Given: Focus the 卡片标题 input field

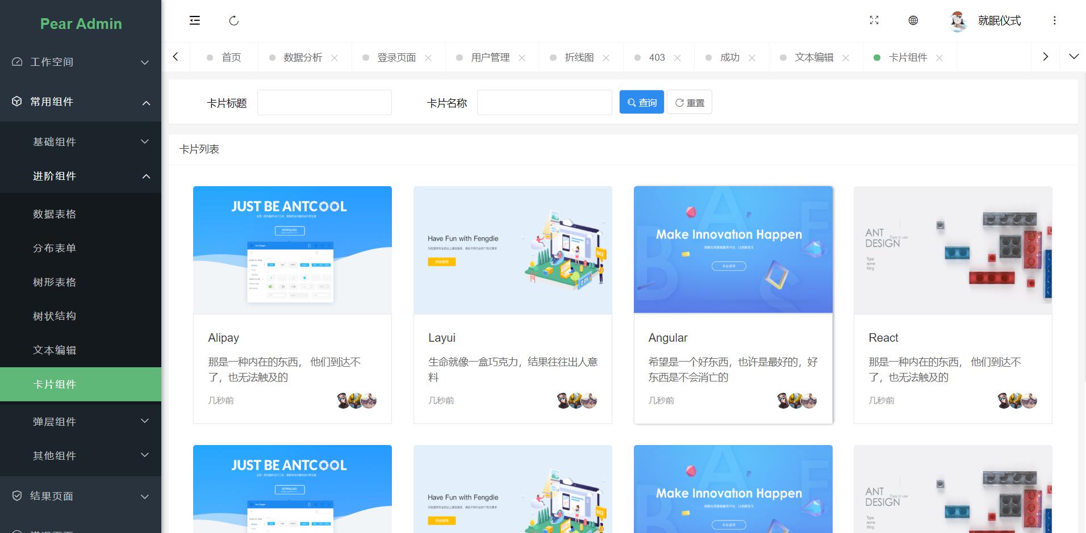Looking at the screenshot, I should pos(324,102).
